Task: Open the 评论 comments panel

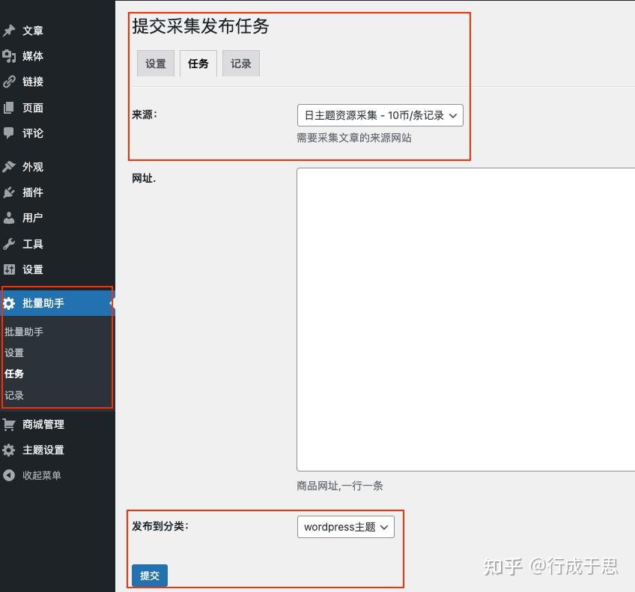Action: point(33,133)
